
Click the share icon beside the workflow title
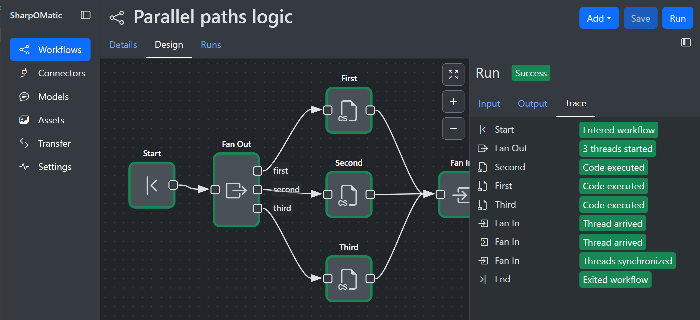click(116, 18)
